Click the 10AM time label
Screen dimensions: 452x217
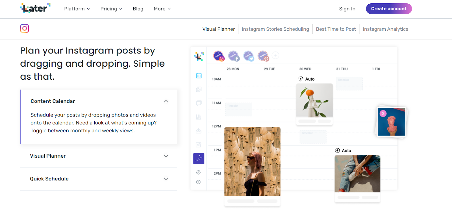tap(216, 79)
